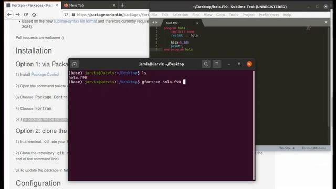Switch to the New Tab browser tab
This screenshot has width=336, height=189.
[90, 5]
